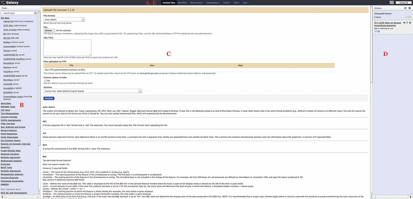Expand the Text Manipulation tool section

10,113
